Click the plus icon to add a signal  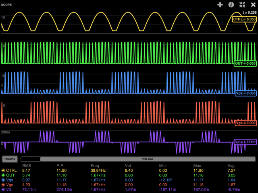click(x=220, y=5)
